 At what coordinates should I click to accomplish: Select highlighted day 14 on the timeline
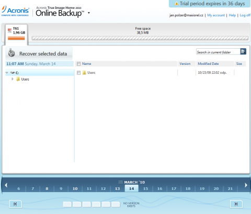[x=132, y=188]
